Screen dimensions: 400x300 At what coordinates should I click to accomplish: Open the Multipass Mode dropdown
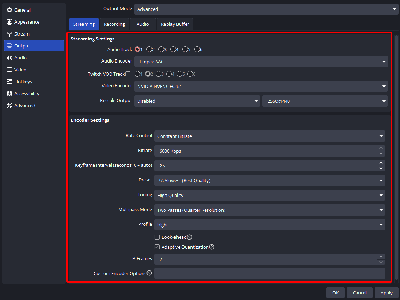270,210
